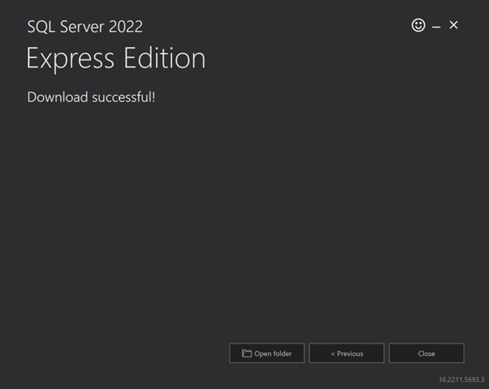Viewport: 489px width, 389px height.
Task: Close the installer with the X icon
Action: pos(454,25)
